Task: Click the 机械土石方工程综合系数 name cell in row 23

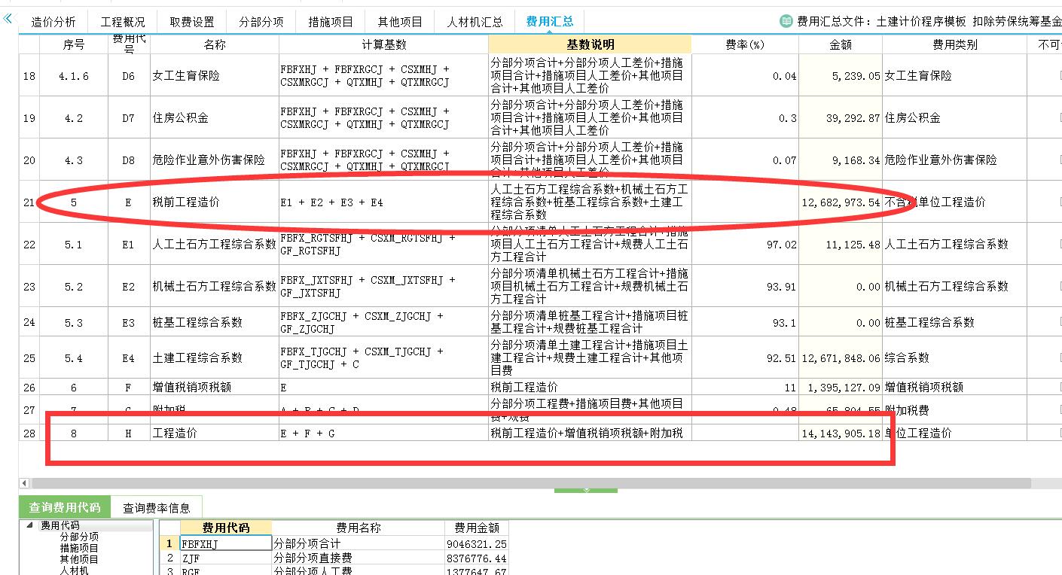Action: tap(215, 286)
